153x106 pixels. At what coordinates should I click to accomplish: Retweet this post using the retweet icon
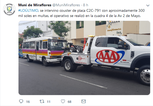tap(42, 101)
